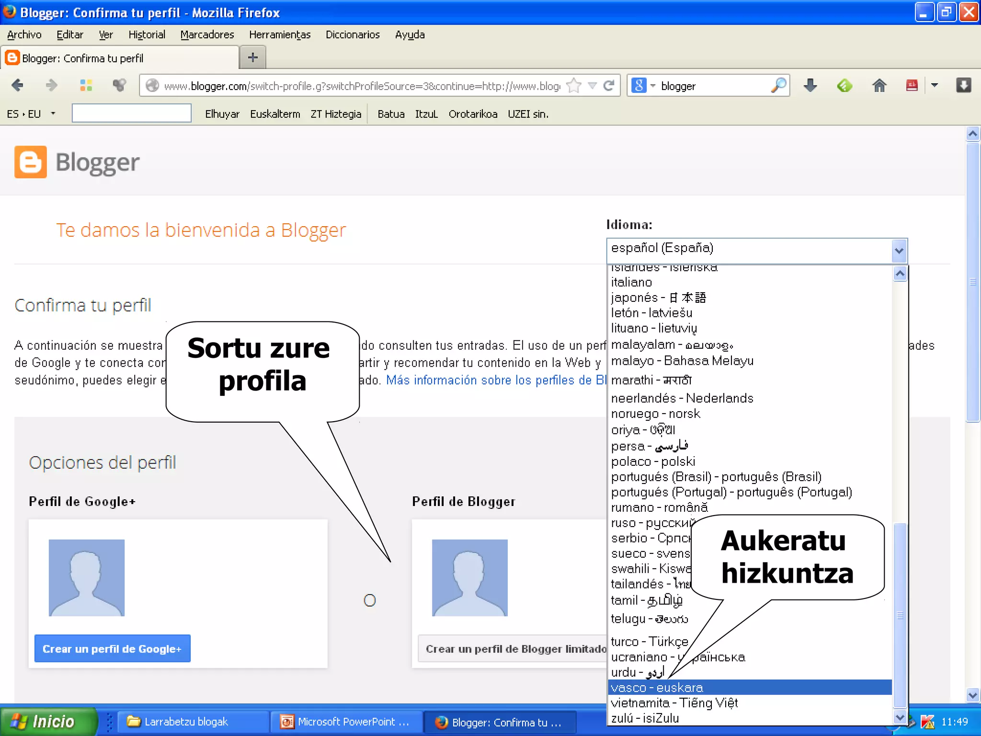Click the browser forward arrow
981x736 pixels.
tap(51, 86)
